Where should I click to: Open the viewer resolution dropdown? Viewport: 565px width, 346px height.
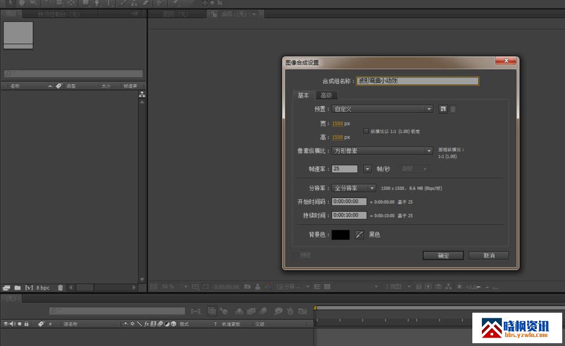(293, 287)
